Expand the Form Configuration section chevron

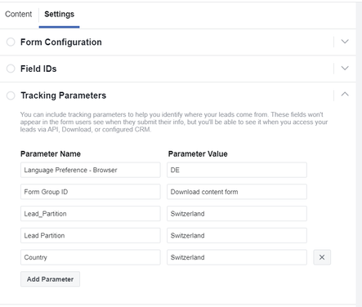point(345,42)
